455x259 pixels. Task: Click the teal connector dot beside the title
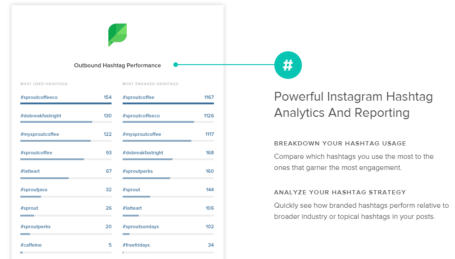[x=176, y=65]
